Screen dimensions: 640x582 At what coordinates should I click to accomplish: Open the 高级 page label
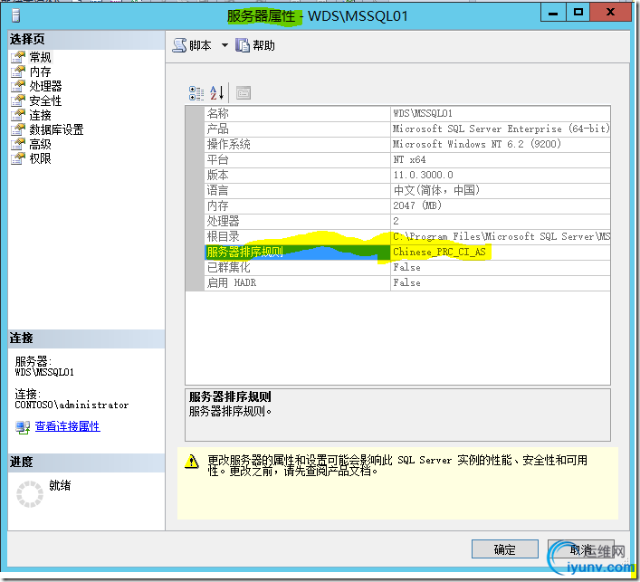tap(41, 144)
